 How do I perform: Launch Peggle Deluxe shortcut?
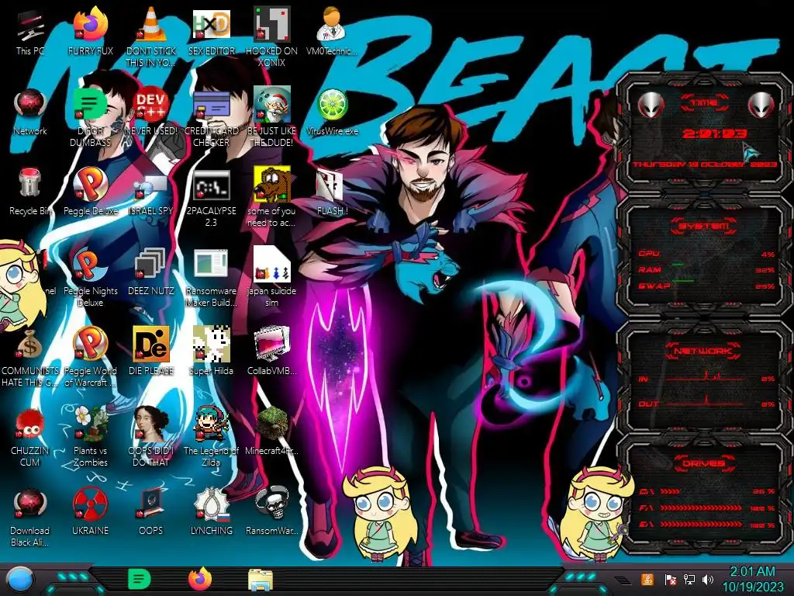pyautogui.click(x=90, y=192)
